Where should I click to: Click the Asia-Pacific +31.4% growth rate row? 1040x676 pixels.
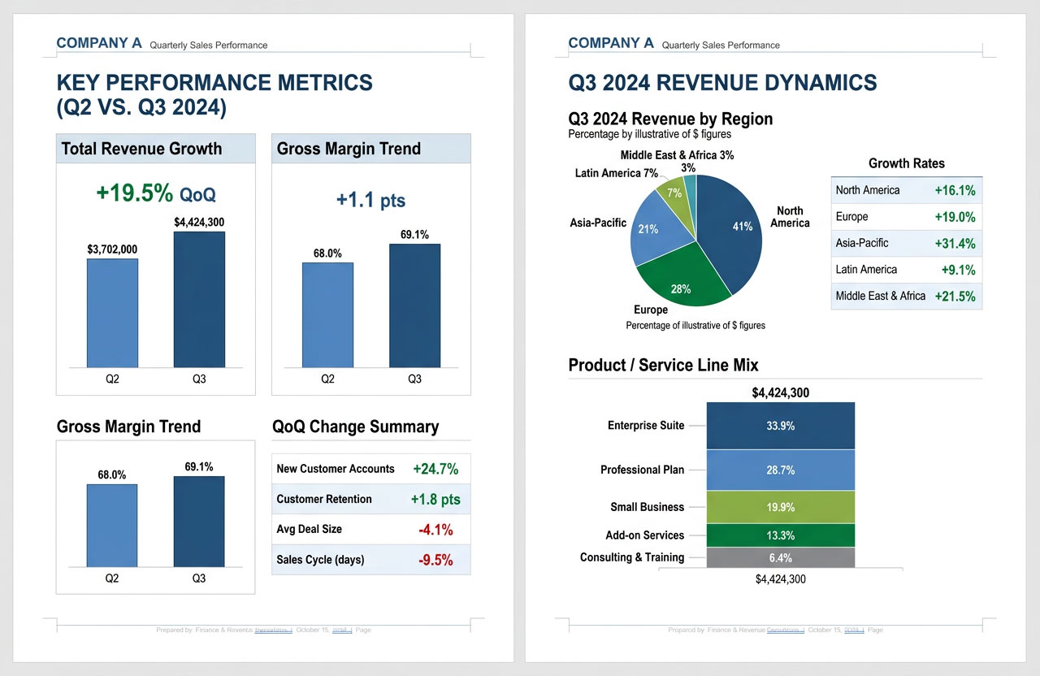click(x=906, y=243)
